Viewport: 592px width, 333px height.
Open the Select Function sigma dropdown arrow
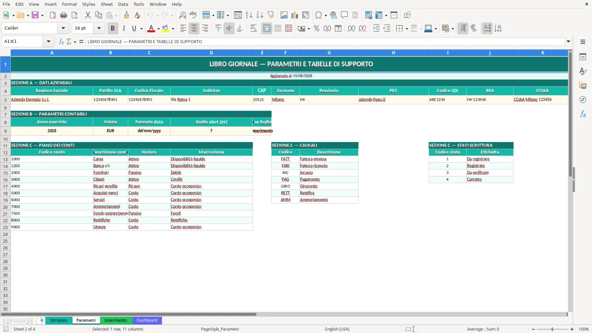[75, 41]
